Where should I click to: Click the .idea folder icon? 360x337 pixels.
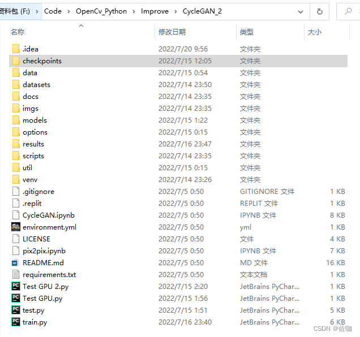click(x=16, y=49)
